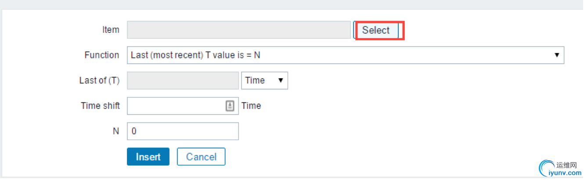Click the Last of (T) label
The height and width of the screenshot is (180, 584).
click(99, 81)
